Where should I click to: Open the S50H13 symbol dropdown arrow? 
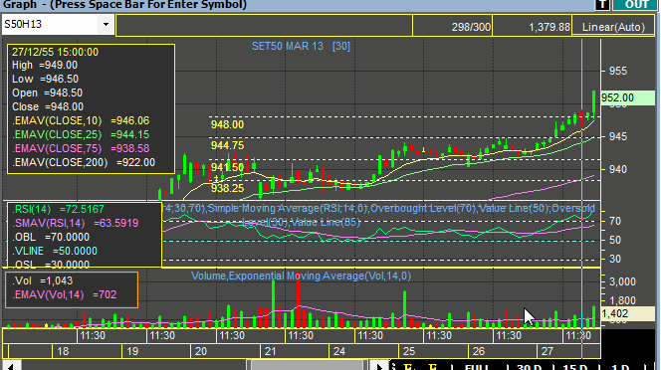(x=106, y=25)
